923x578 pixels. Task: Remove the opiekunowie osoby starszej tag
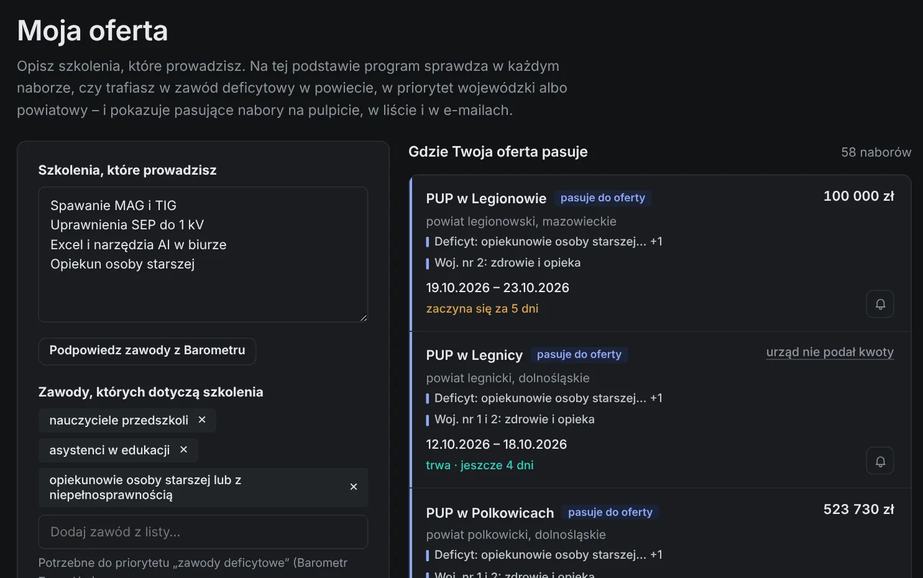[354, 487]
